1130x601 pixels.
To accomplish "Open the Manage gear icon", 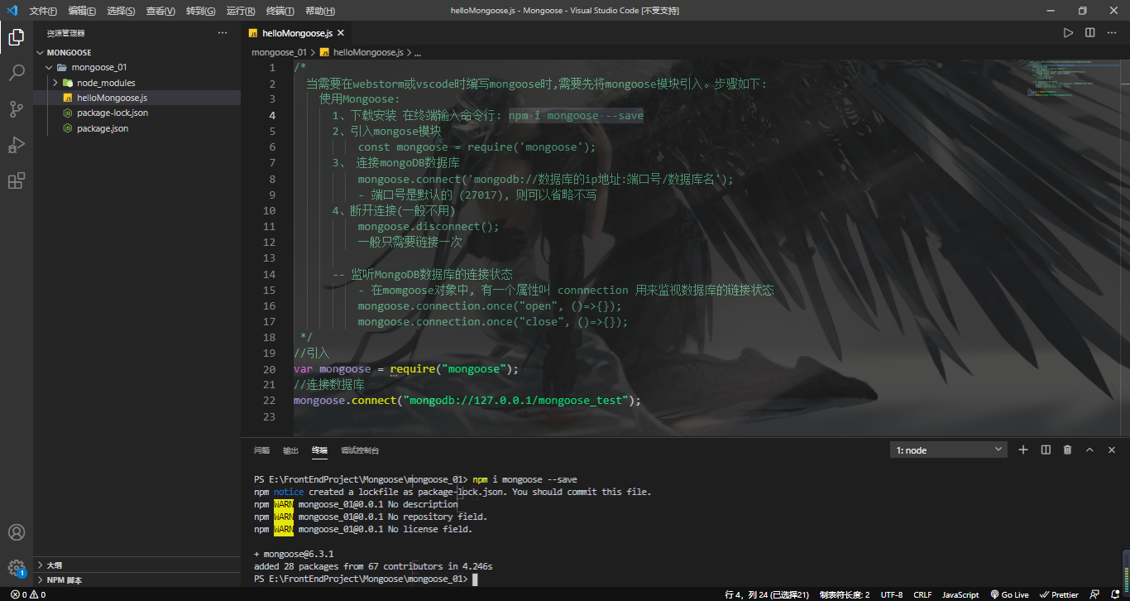I will [17, 568].
